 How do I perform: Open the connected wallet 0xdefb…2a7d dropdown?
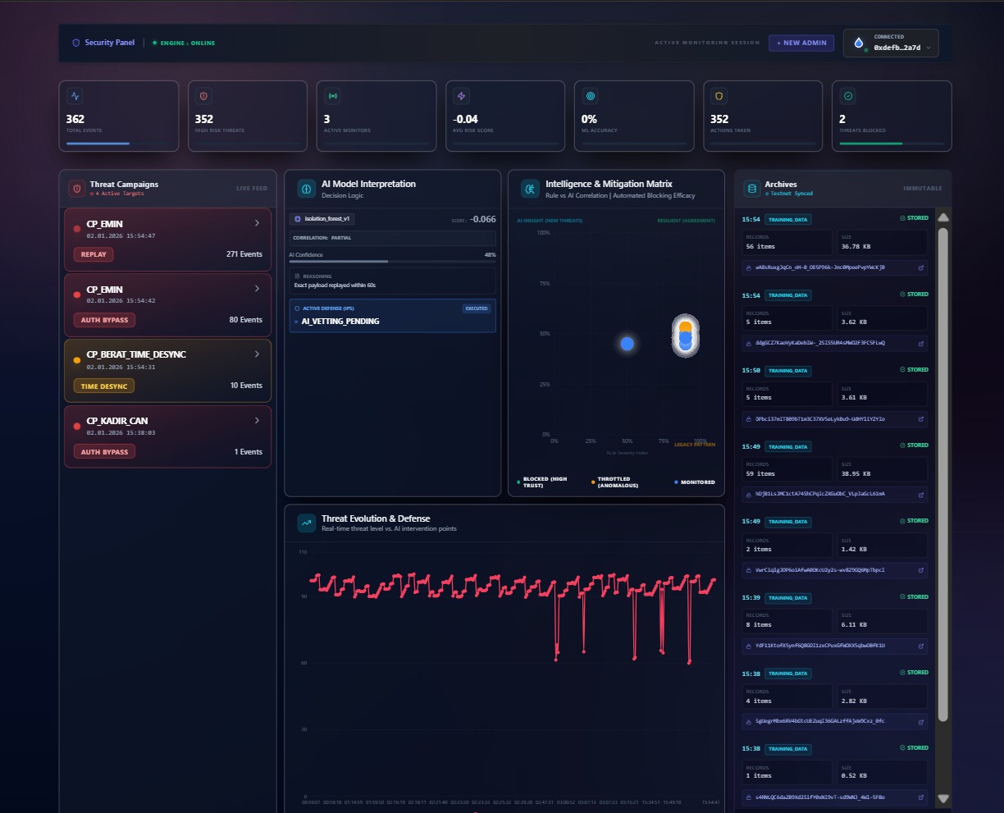891,43
